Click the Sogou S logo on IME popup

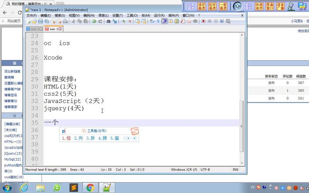point(134,131)
